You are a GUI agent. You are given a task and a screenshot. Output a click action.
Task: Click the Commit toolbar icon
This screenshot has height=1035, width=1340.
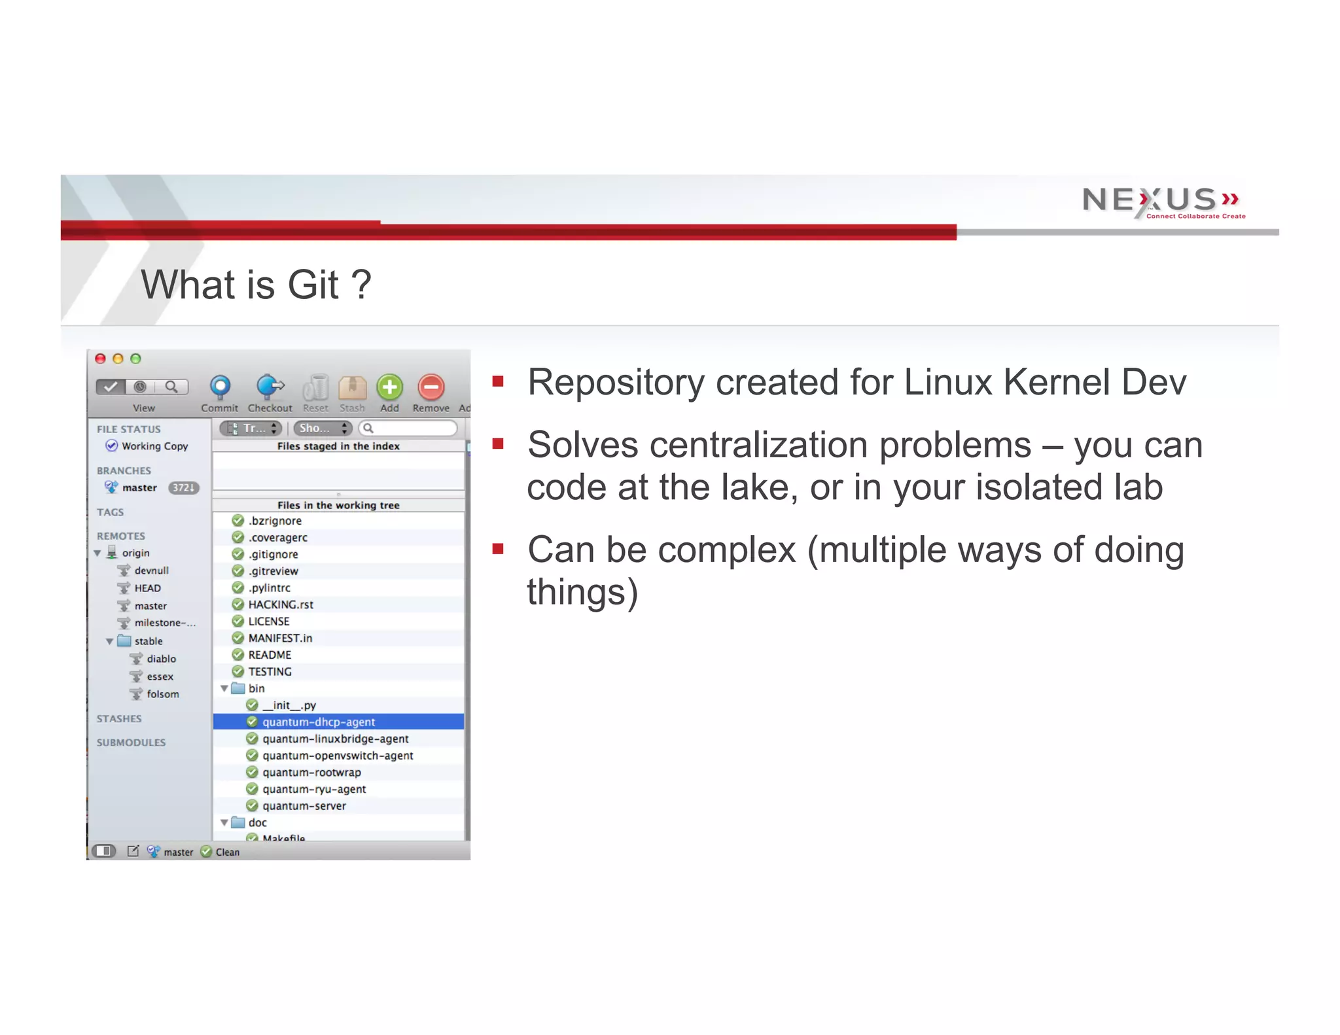coord(220,387)
